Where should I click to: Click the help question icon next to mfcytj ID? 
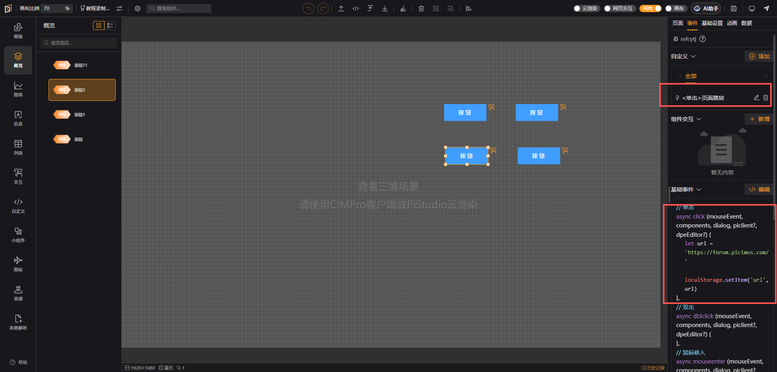[703, 39]
